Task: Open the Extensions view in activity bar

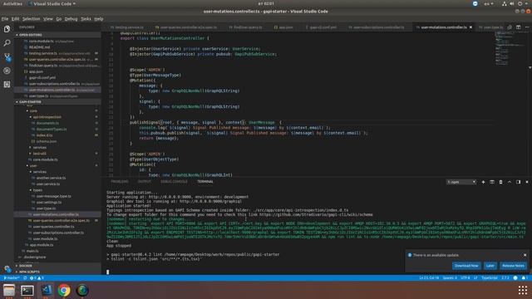Action: tap(7, 85)
